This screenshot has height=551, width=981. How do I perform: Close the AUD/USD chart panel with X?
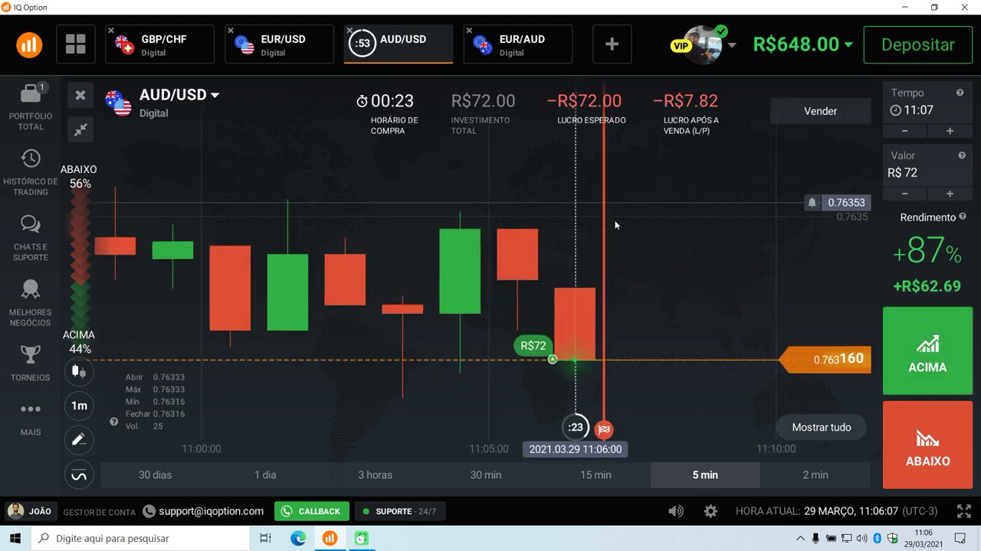(x=80, y=96)
